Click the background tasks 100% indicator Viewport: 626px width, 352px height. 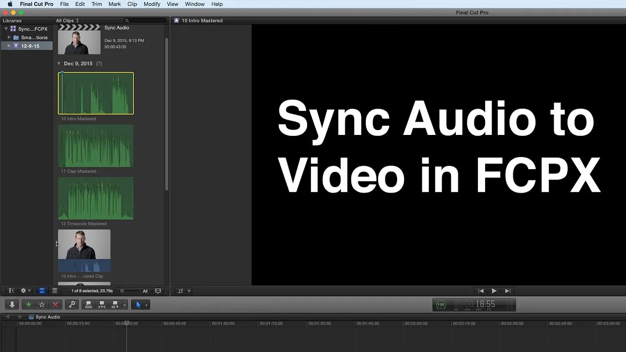(441, 305)
